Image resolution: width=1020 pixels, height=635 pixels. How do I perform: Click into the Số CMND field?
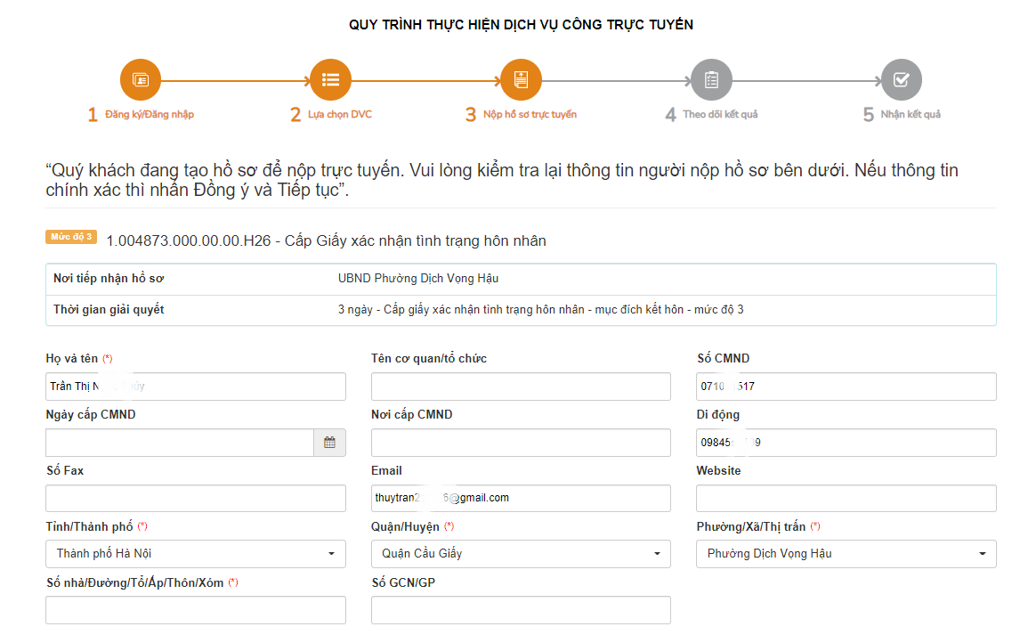(846, 387)
